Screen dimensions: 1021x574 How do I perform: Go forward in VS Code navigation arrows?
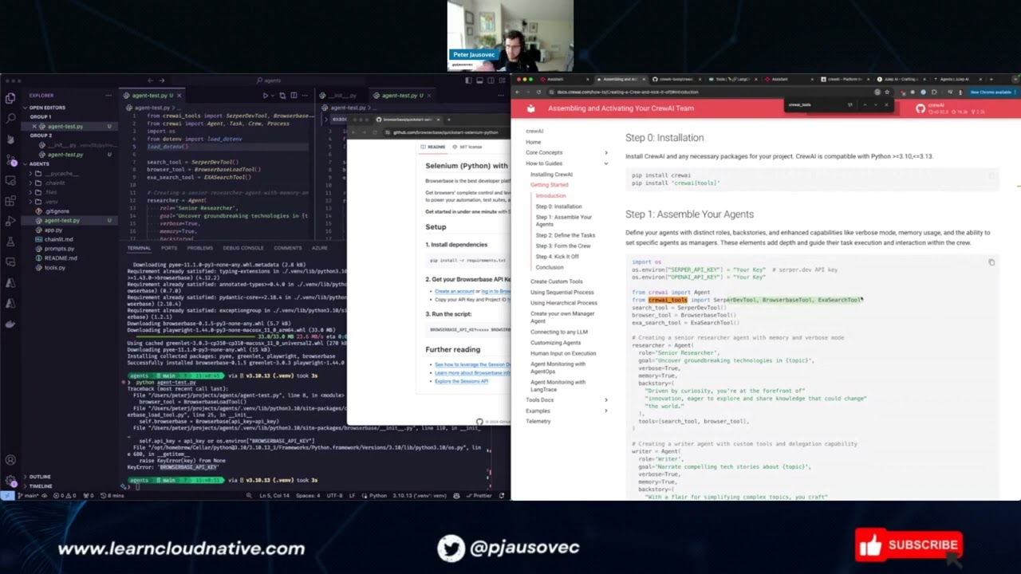161,81
